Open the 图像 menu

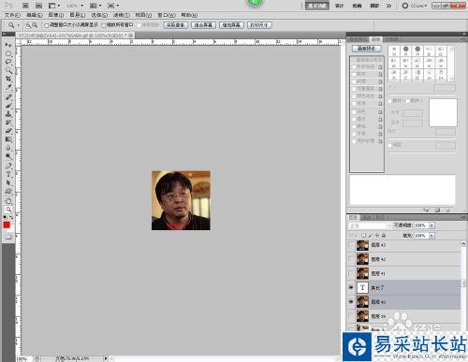coord(56,15)
